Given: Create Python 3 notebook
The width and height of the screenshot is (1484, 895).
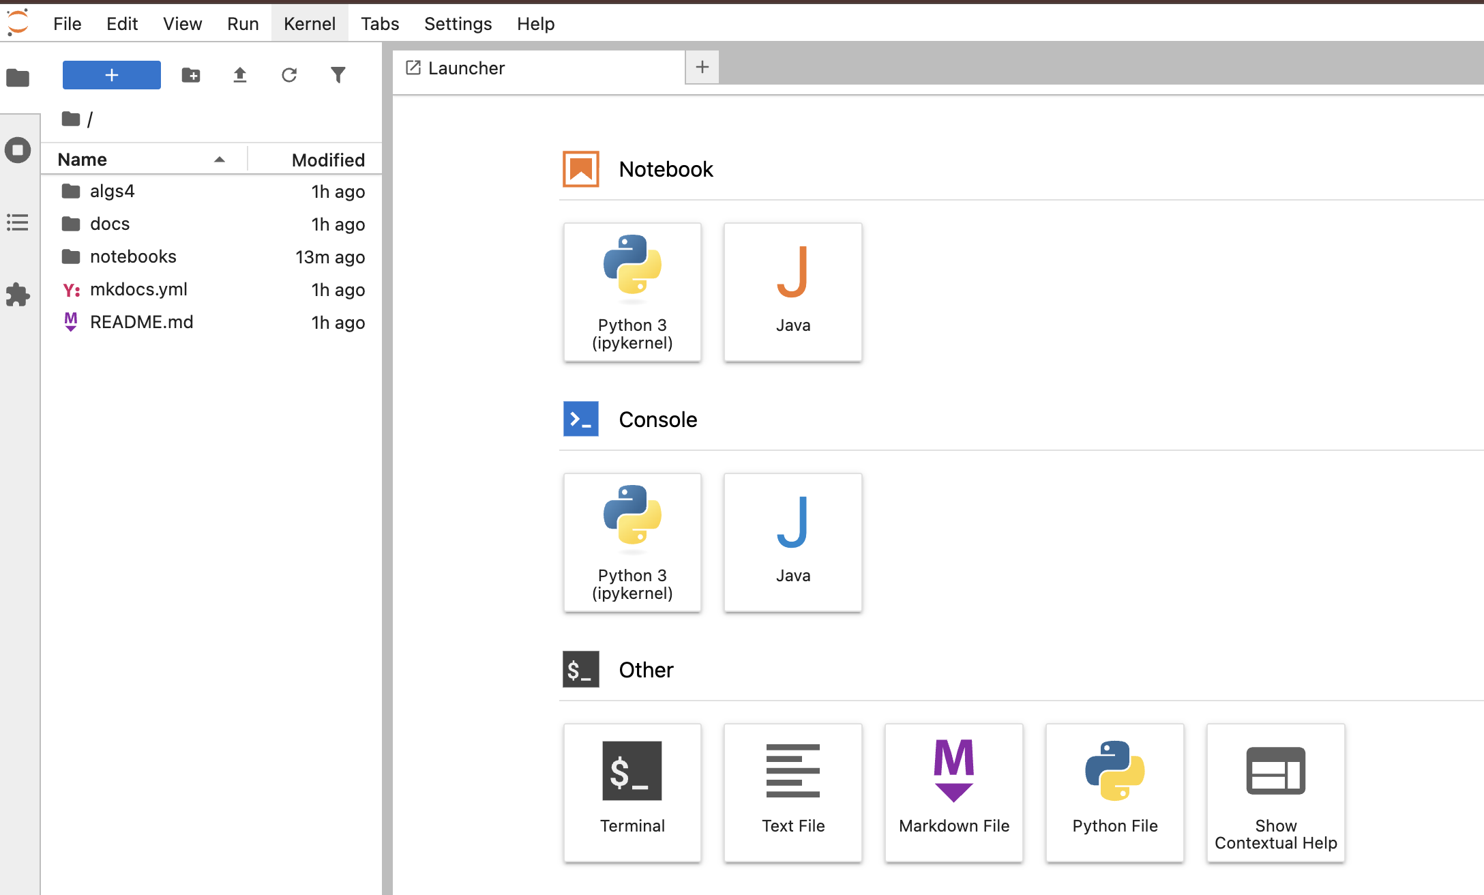Looking at the screenshot, I should [x=632, y=292].
